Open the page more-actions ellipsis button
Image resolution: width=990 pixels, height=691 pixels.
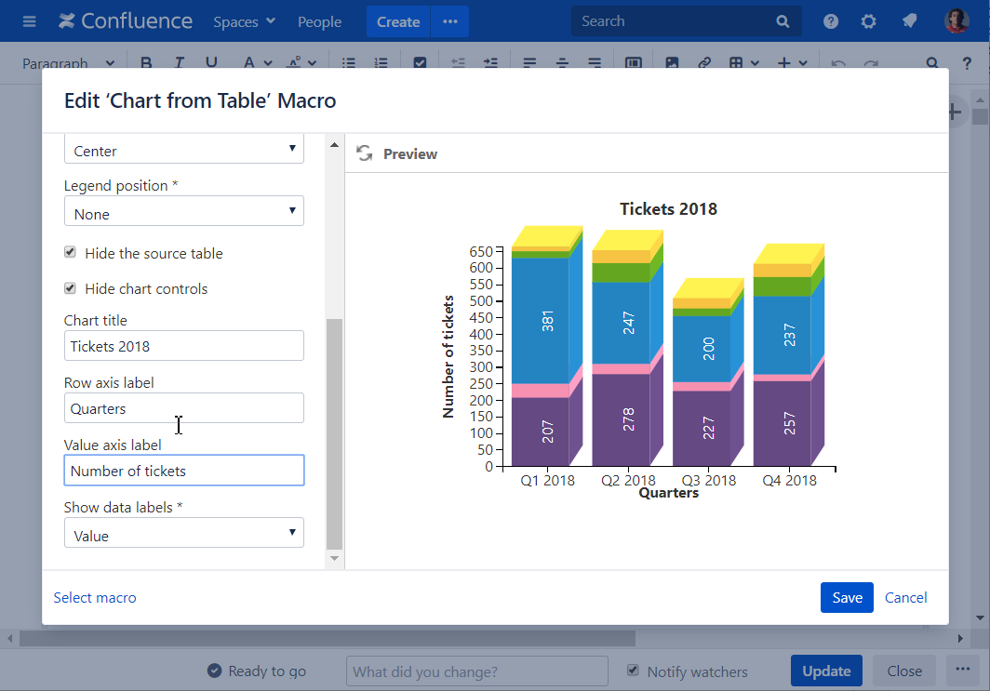[961, 671]
